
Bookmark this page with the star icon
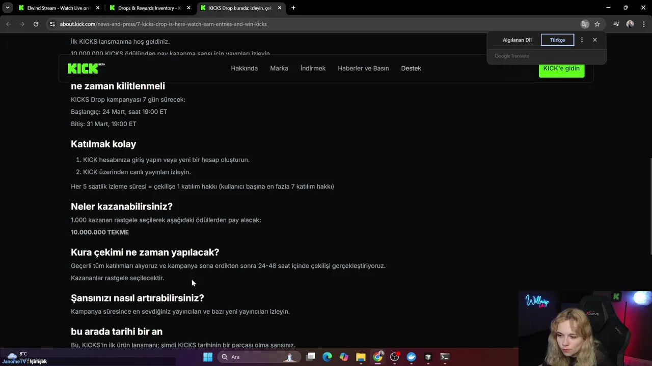click(597, 24)
